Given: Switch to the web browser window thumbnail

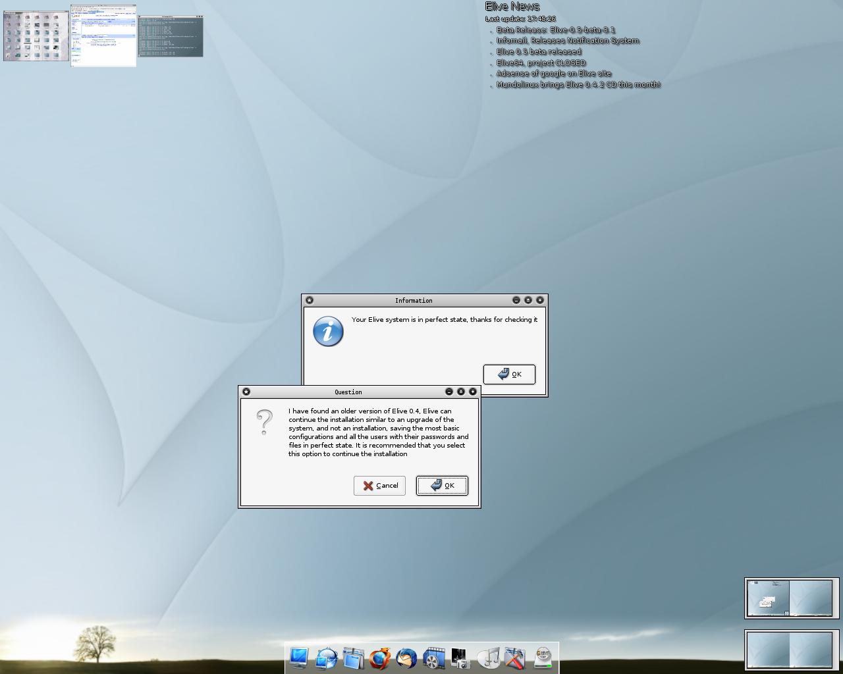Looking at the screenshot, I should (x=103, y=36).
